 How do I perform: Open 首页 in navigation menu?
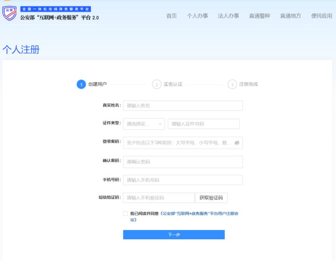[x=171, y=16]
